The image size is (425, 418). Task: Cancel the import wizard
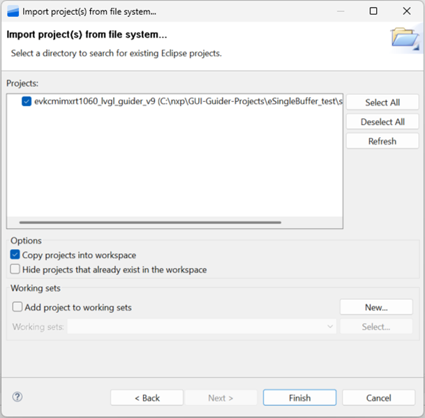point(379,398)
